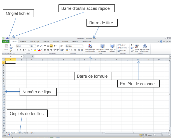Toggle italic formatting (I)
Image resolution: width=173 pixels, height=138 pixels.
click(x=20, y=50)
